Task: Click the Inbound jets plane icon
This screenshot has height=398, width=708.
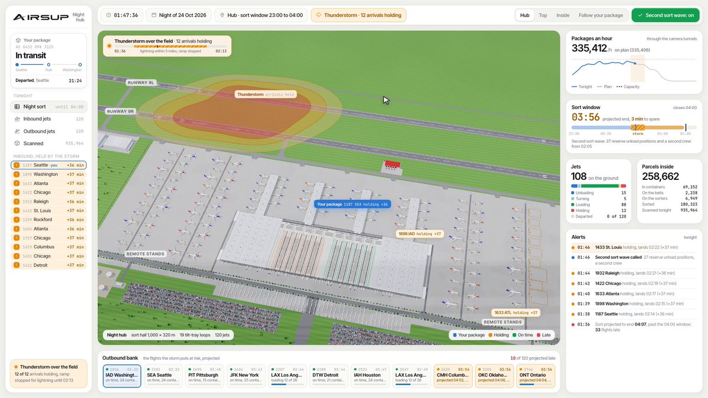Action: pos(17,119)
